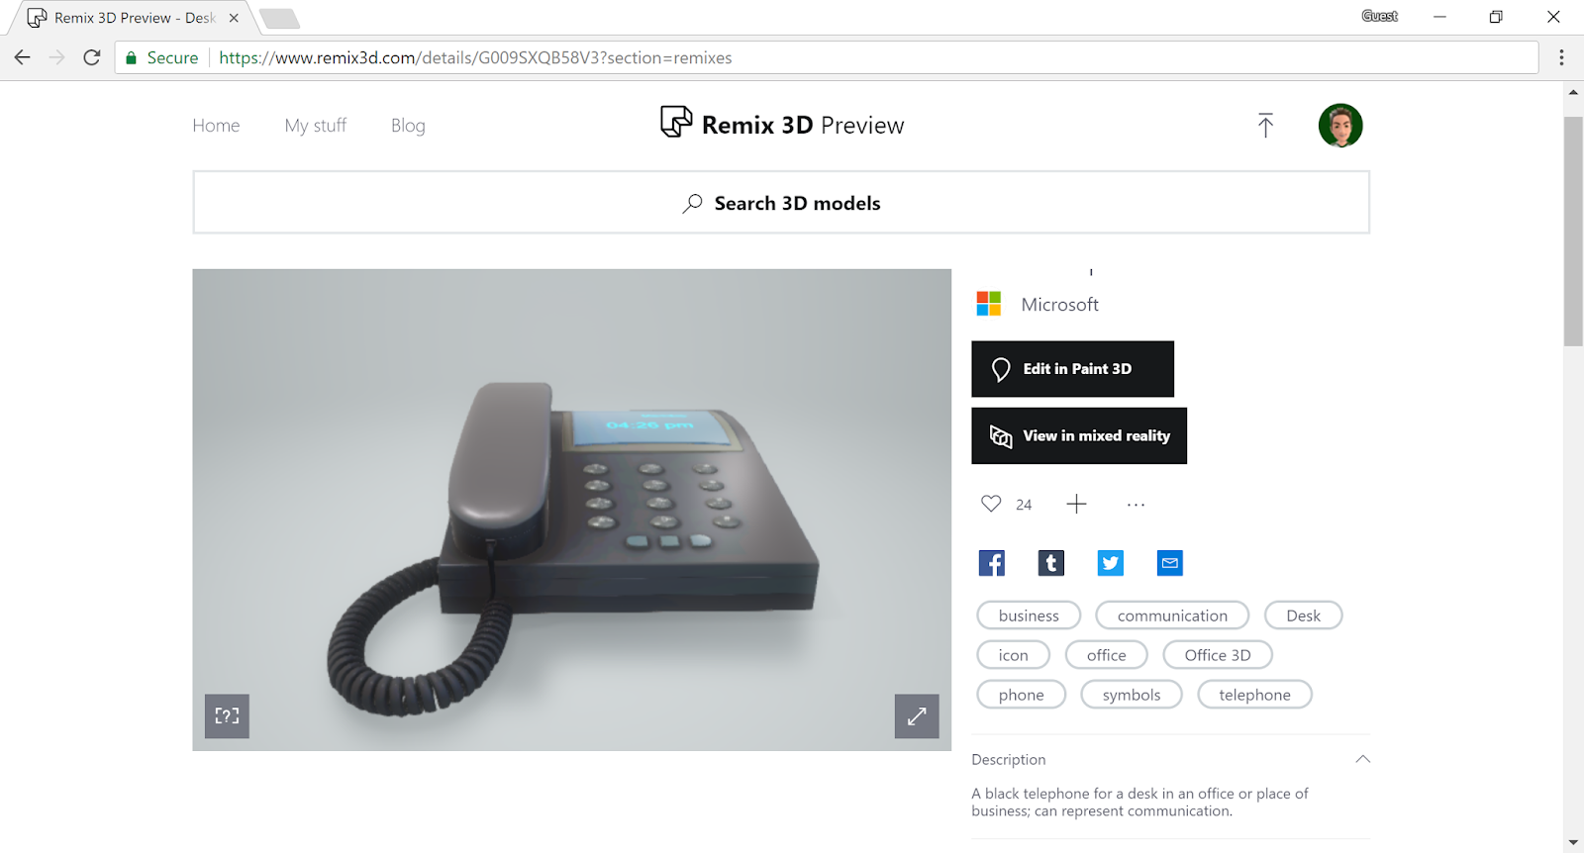Share the model via email icon
The image size is (1584, 853).
(1169, 563)
